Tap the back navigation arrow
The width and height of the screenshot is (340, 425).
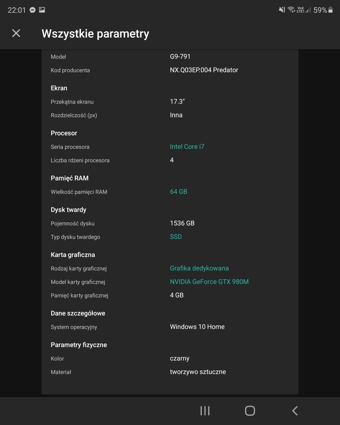pos(295,411)
